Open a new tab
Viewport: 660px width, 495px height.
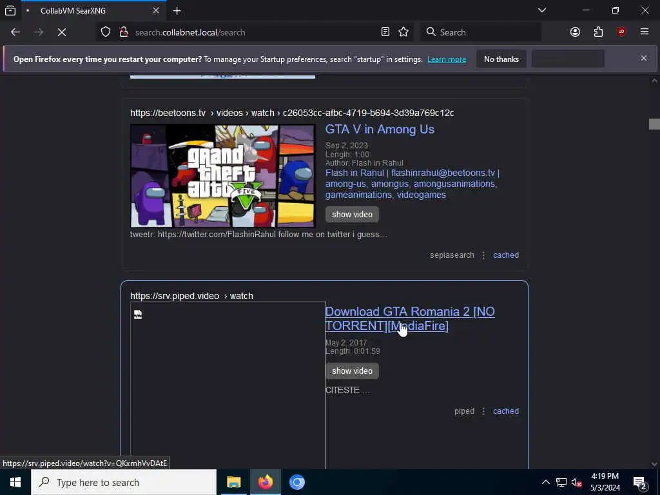[x=177, y=10]
